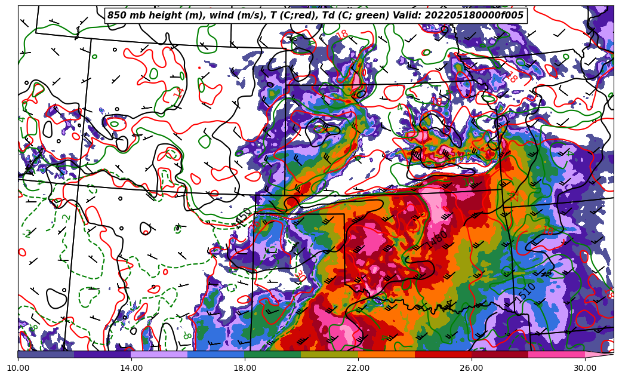Click the bright red colorbar segment before 26.00
Image resolution: width=619 pixels, height=378 pixels.
443,354
